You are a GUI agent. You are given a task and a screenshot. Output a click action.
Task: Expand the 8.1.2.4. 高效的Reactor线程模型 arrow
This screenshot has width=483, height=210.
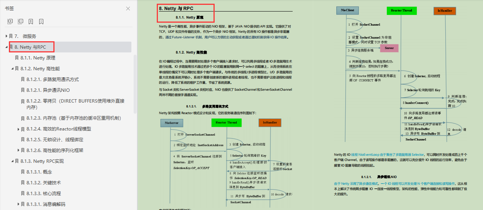coord(18,129)
